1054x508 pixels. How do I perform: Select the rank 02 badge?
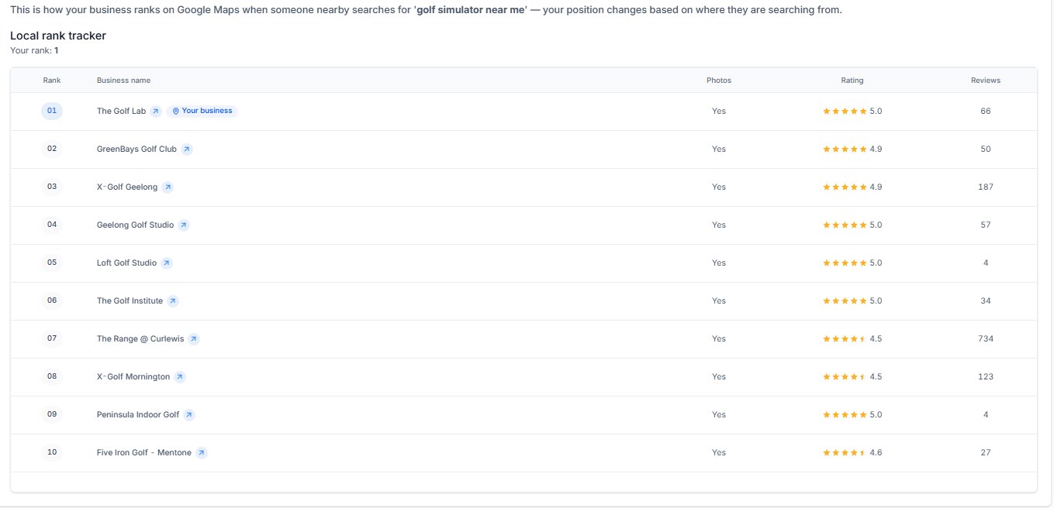click(52, 149)
